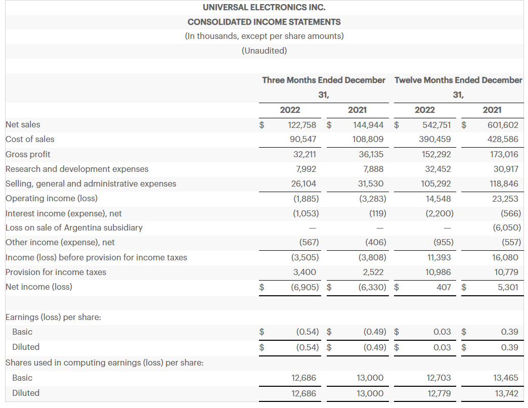Click the 'Operating income (loss)' row label

(x=52, y=198)
